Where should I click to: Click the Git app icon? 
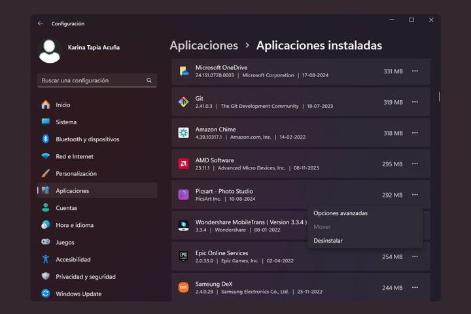point(184,102)
